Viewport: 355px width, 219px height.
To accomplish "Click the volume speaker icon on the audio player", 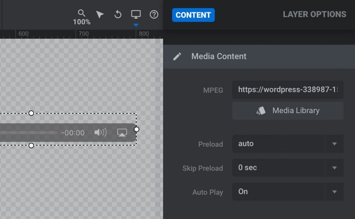I will coord(100,133).
